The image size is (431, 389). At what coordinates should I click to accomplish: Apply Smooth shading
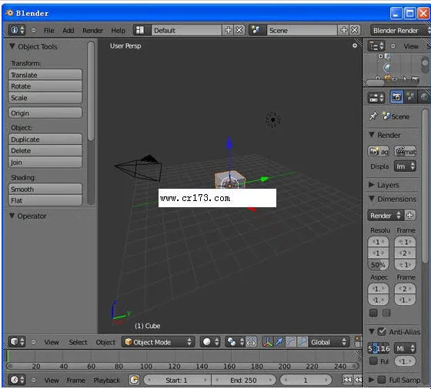coord(45,189)
